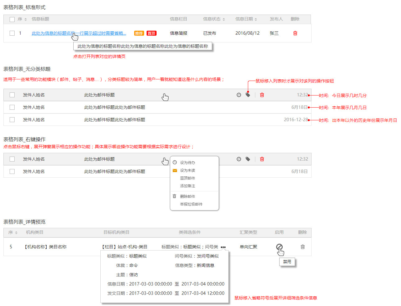The height and width of the screenshot is (306, 401).
Task: Sort by 序 in the 详情预览 table header
Action: tap(16, 233)
